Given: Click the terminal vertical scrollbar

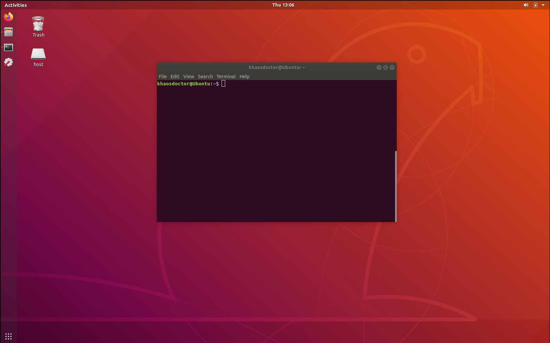Looking at the screenshot, I should point(396,186).
